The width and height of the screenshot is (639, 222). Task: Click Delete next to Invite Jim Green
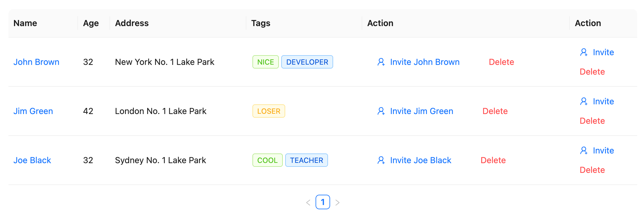point(495,111)
